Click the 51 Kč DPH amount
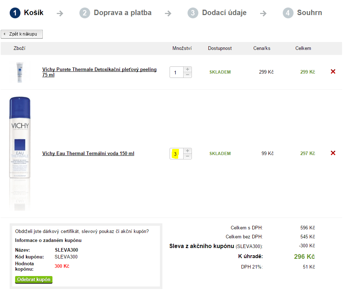 (309, 267)
